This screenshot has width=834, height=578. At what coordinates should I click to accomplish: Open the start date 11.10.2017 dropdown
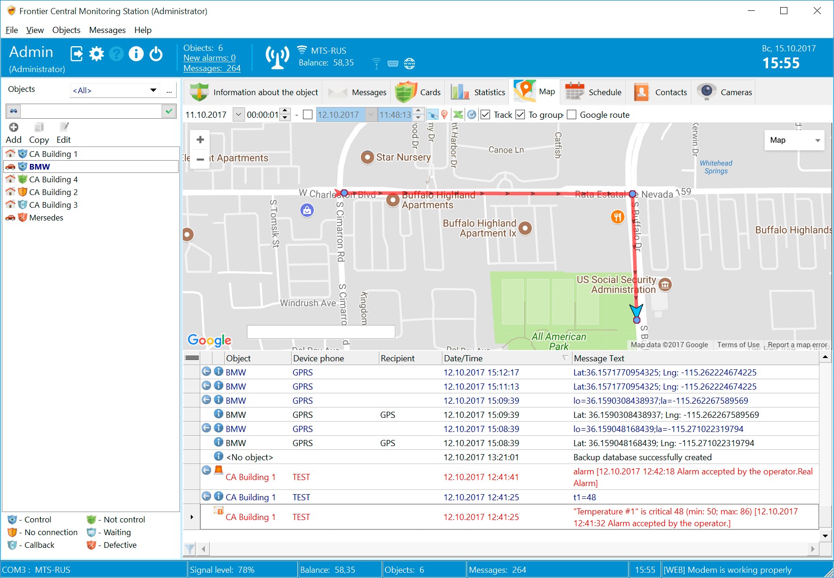238,114
